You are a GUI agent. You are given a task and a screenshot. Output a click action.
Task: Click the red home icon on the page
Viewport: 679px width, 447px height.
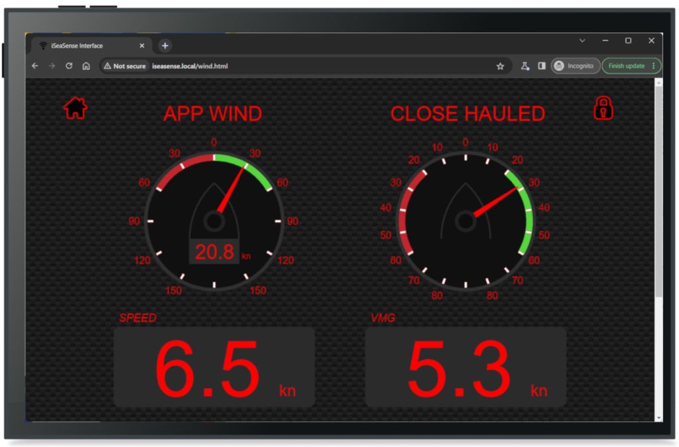76,107
